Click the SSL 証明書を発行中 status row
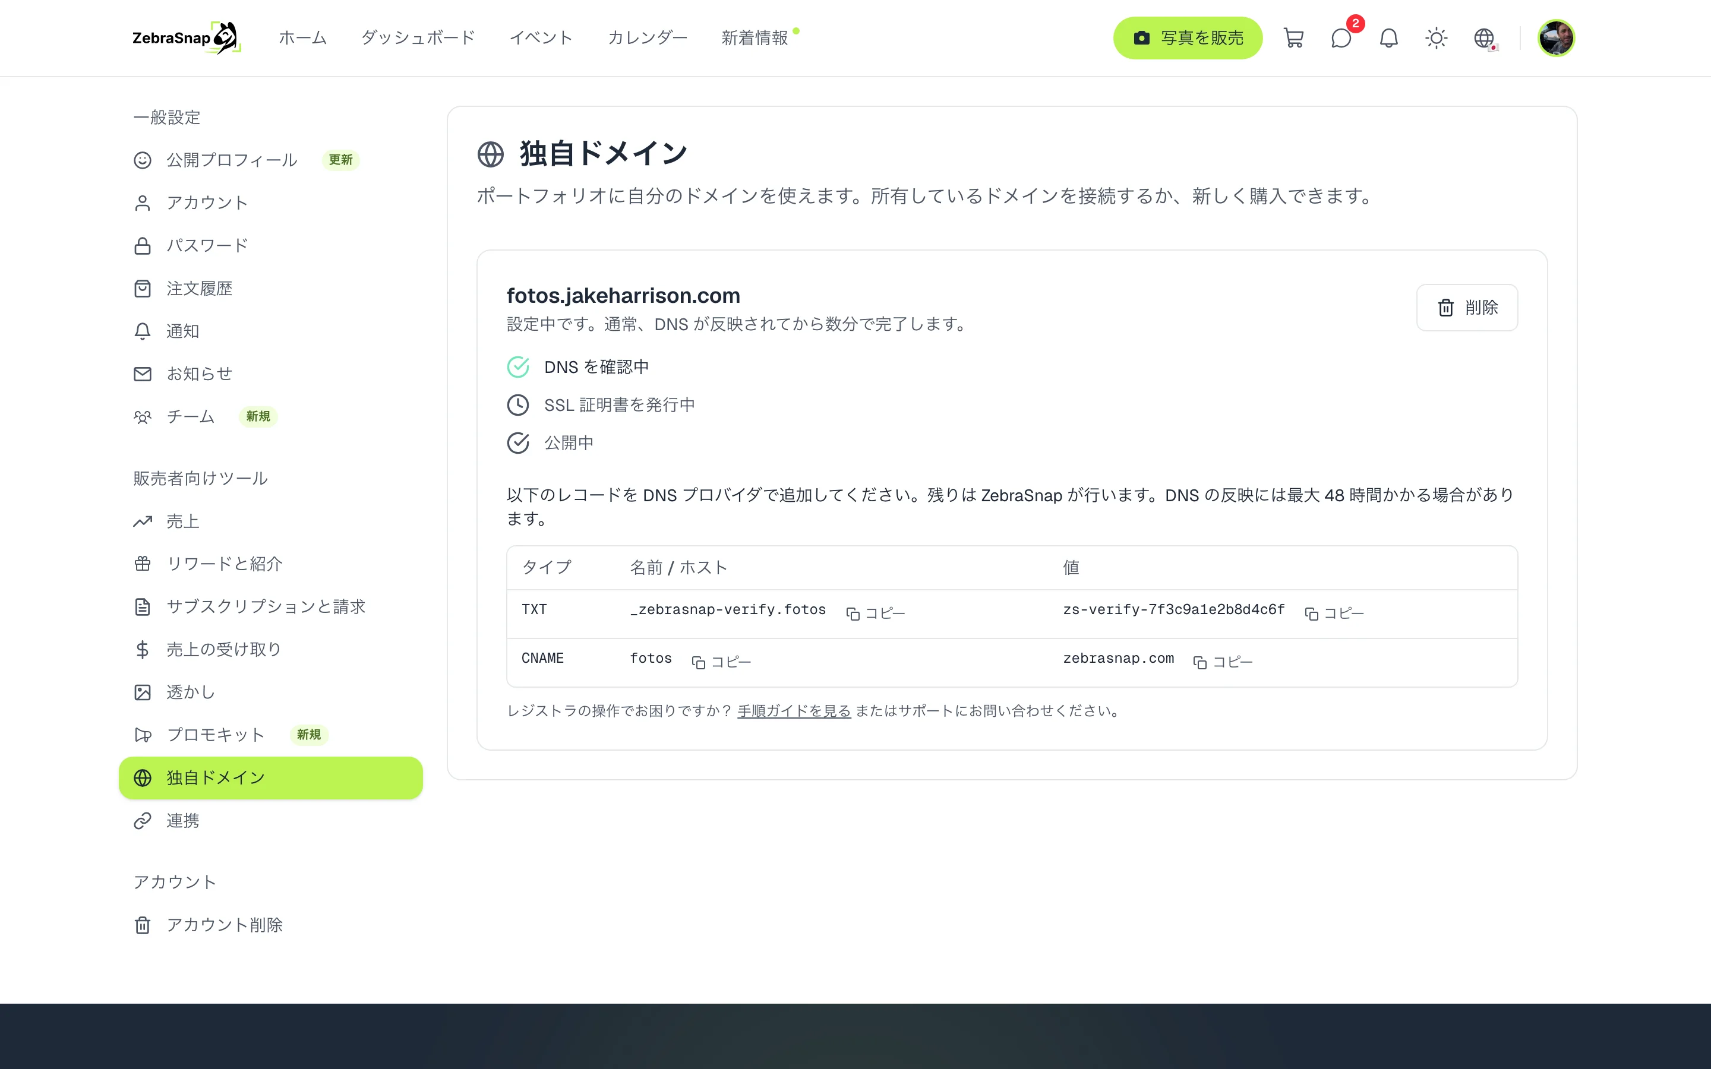The width and height of the screenshot is (1711, 1069). click(x=601, y=405)
